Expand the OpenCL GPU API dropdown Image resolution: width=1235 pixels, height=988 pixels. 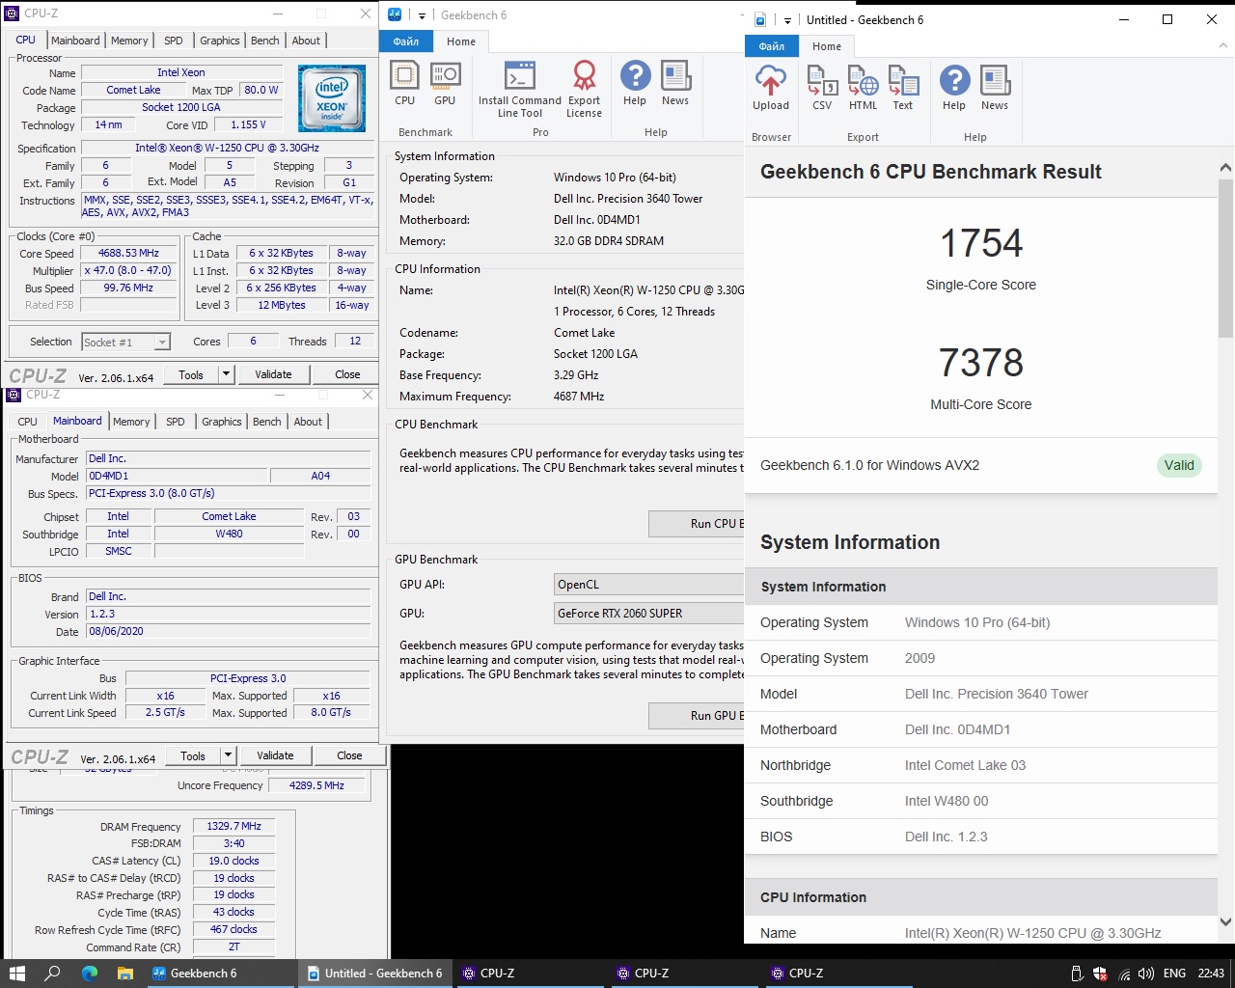(x=648, y=585)
